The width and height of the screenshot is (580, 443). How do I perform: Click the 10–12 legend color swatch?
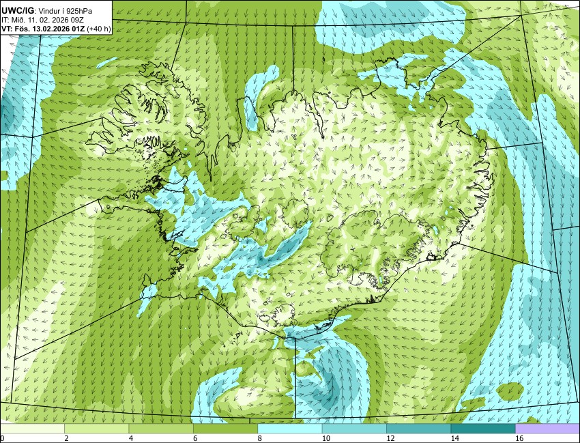pos(354,429)
